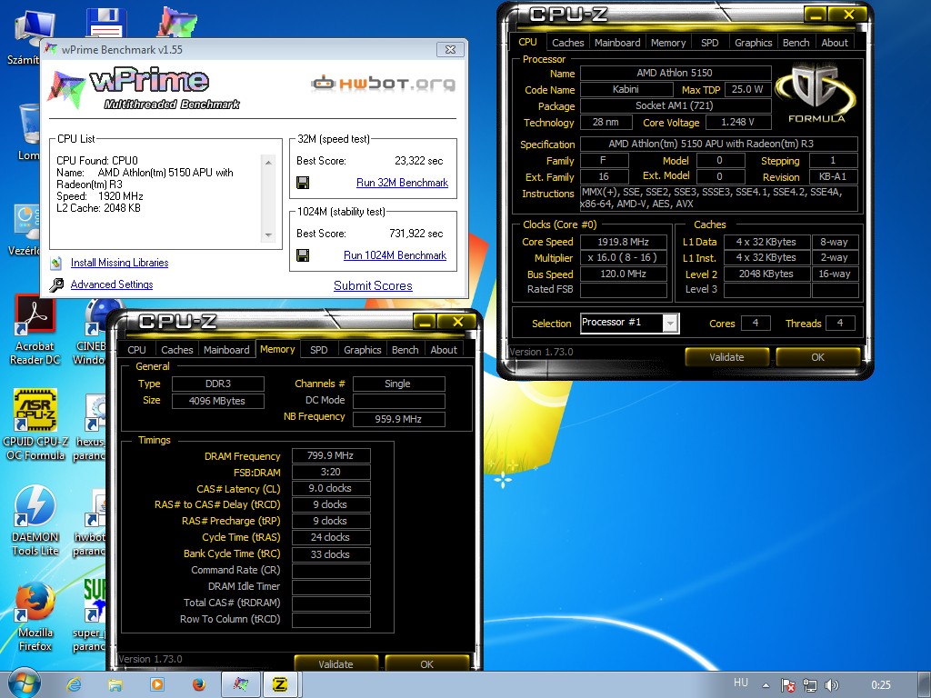The image size is (931, 698).
Task: Open Windows Explorer folder on taskbar
Action: [115, 685]
